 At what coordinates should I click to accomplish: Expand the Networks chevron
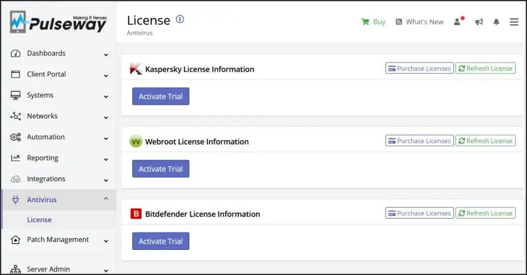point(106,117)
